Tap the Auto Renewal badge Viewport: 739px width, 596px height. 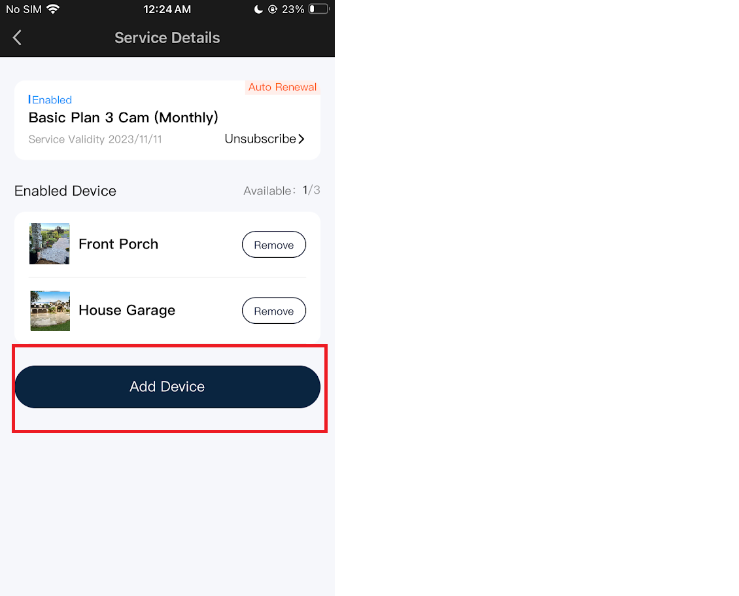(x=283, y=87)
